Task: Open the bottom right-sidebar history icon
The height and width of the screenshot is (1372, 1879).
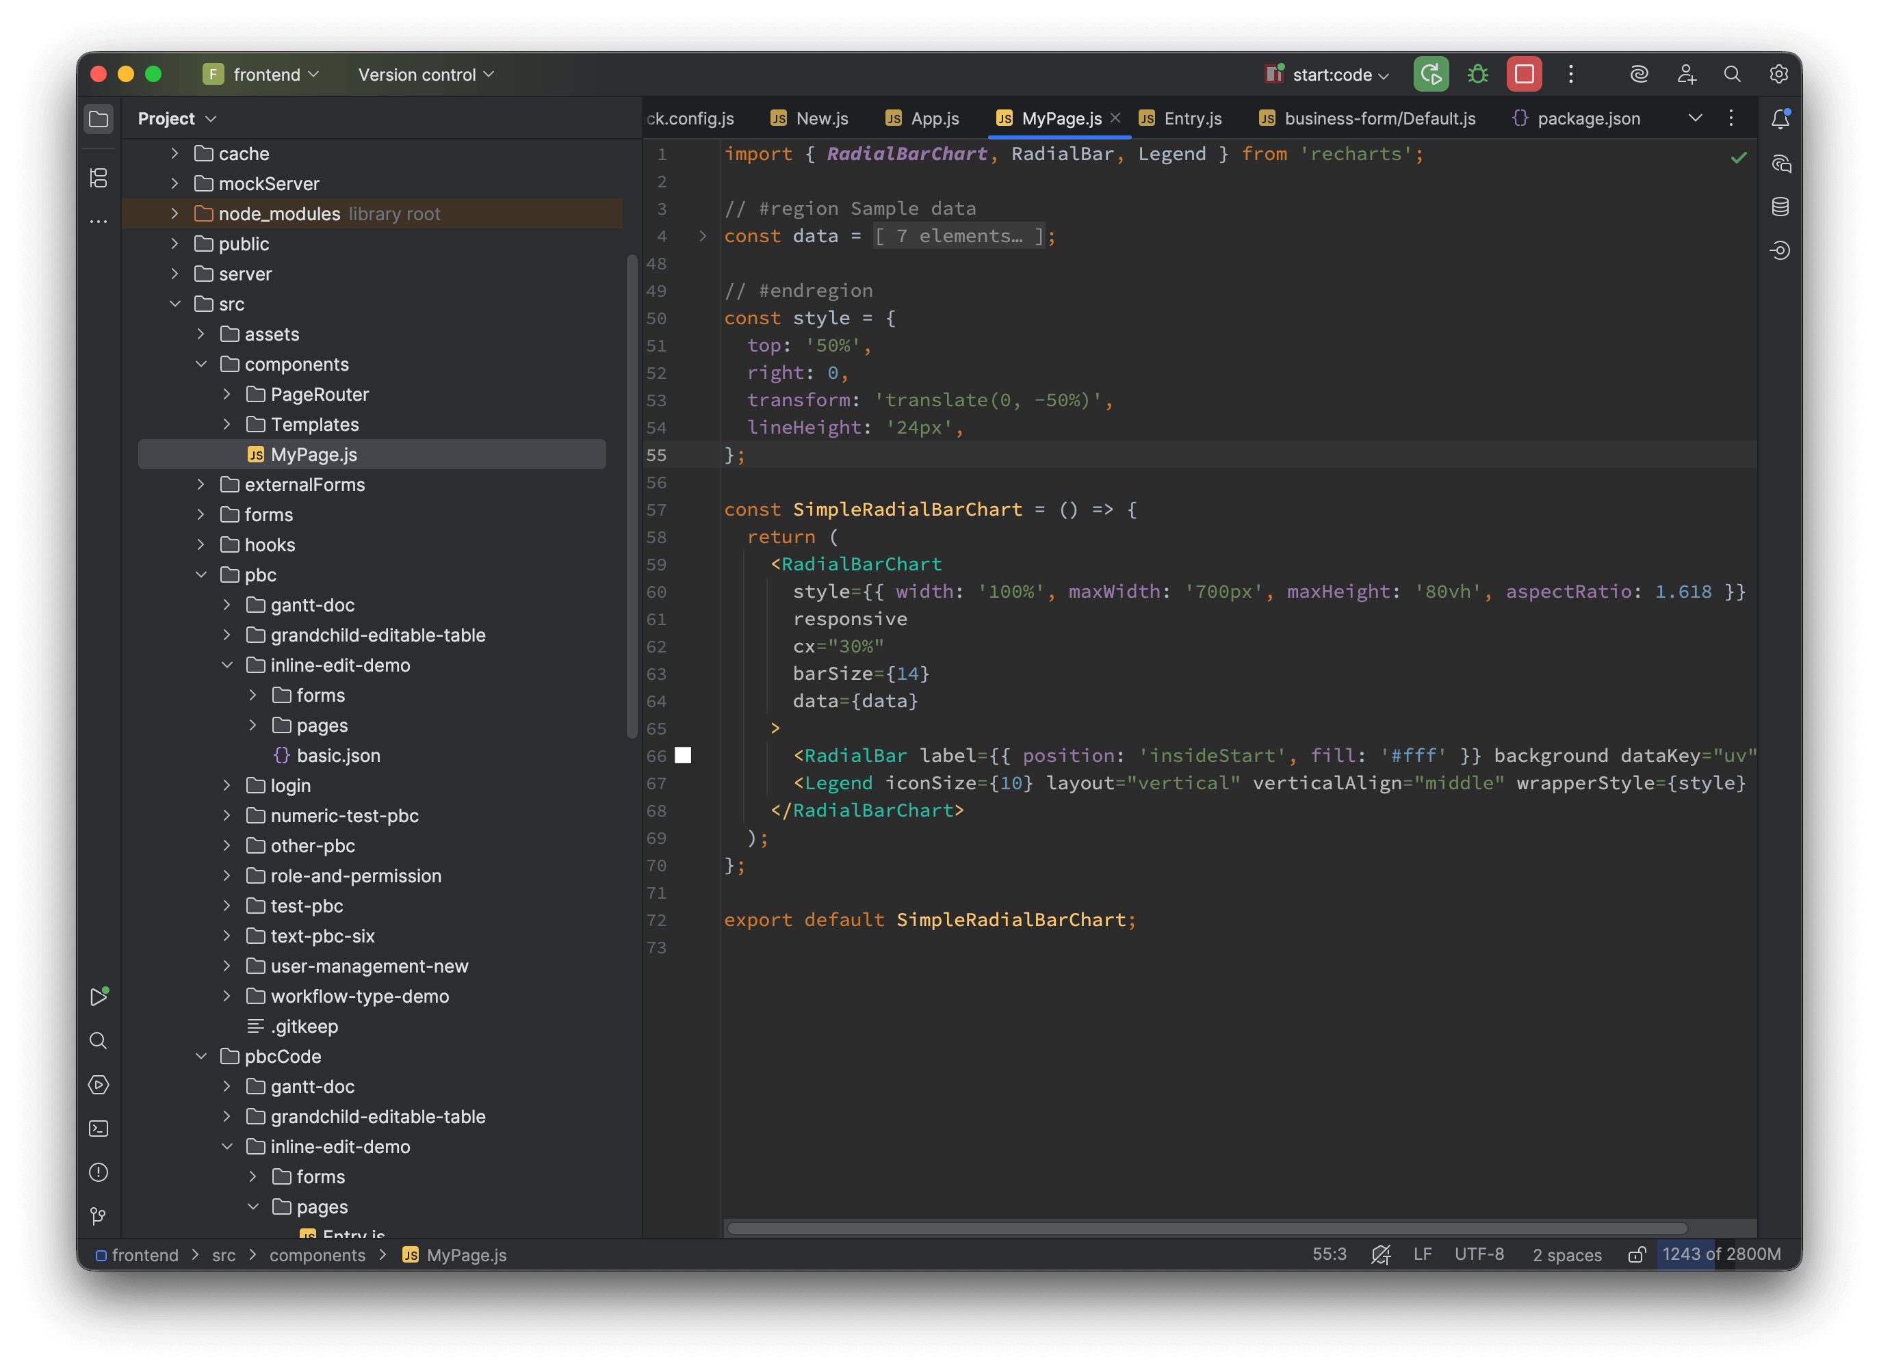Action: (1780, 251)
